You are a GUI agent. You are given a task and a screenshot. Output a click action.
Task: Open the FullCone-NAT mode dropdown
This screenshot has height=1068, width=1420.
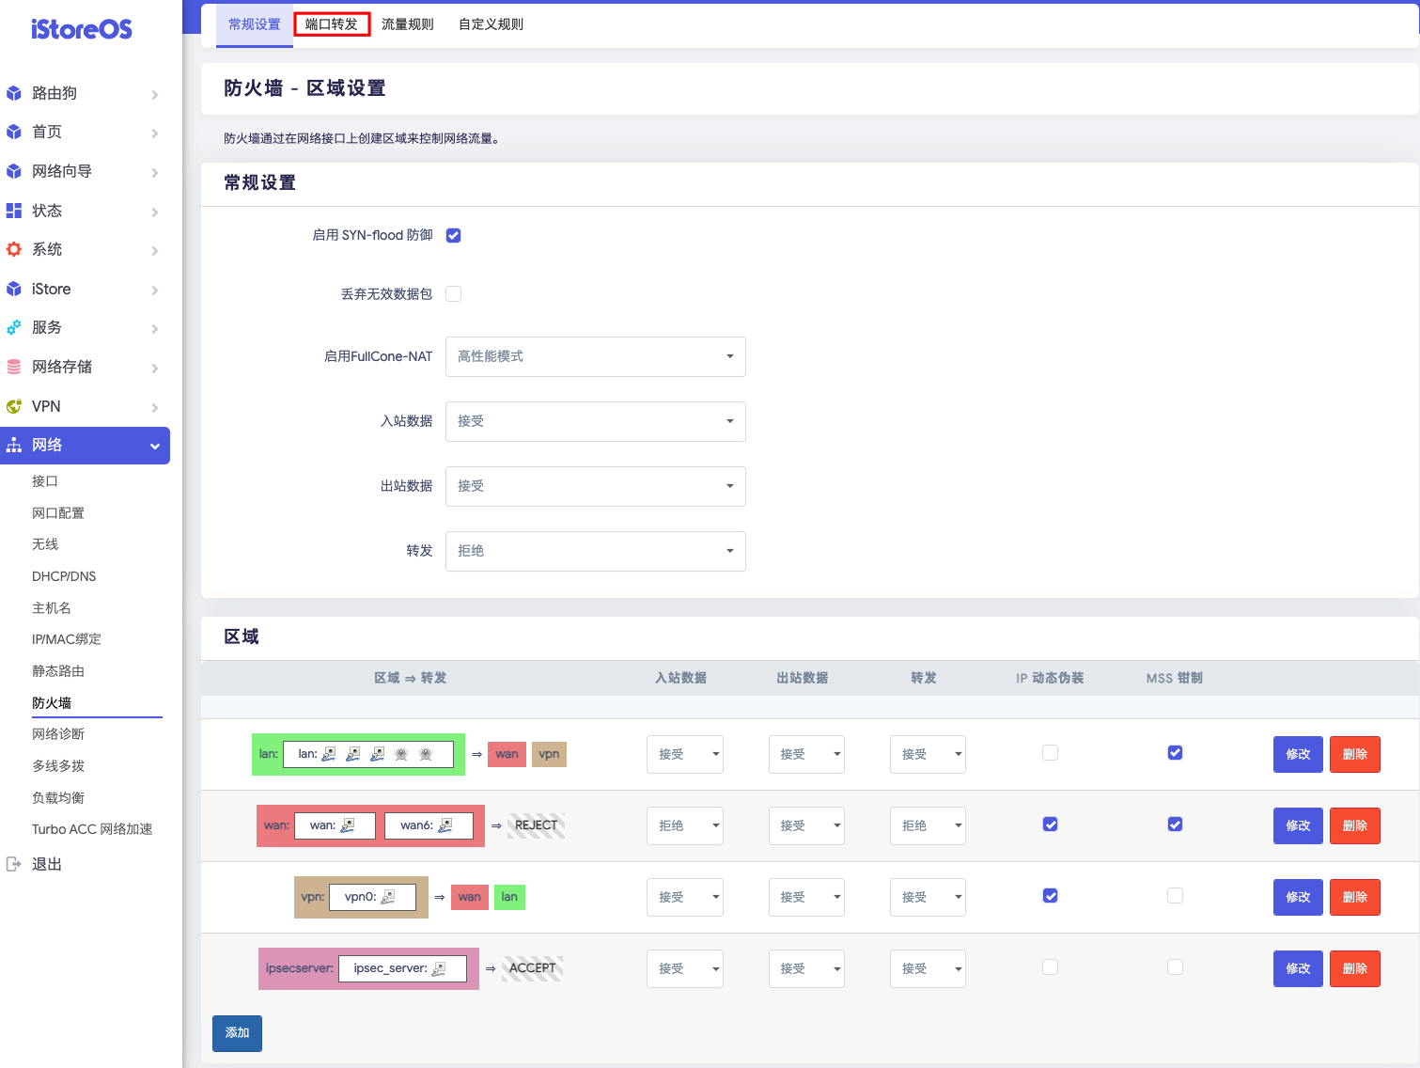595,356
